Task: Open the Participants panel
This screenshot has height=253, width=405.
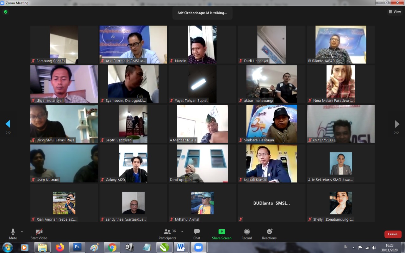Action: pyautogui.click(x=167, y=234)
